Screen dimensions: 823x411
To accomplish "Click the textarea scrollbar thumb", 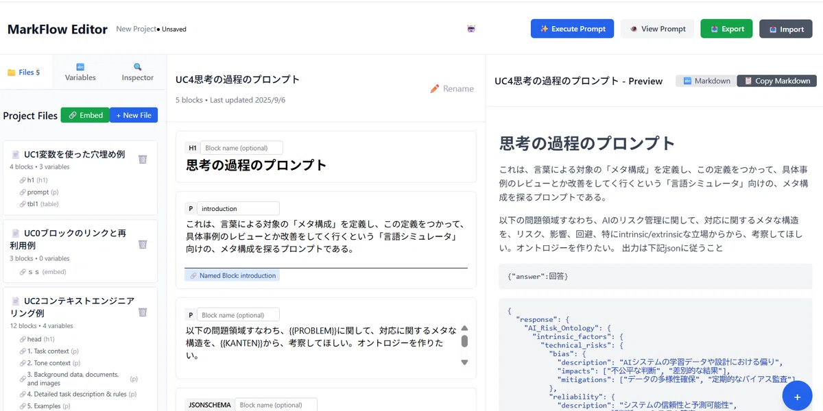I will pyautogui.click(x=464, y=341).
